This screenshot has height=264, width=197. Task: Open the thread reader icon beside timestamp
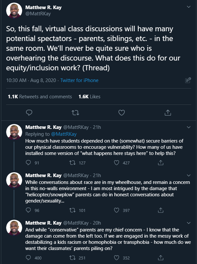point(188,80)
